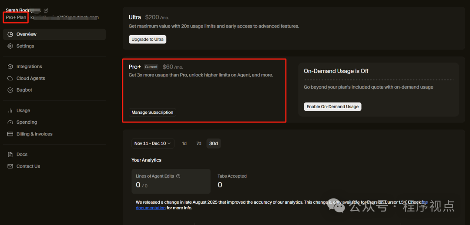Click the Billing & Invoices card icon
470x225 pixels.
10,134
